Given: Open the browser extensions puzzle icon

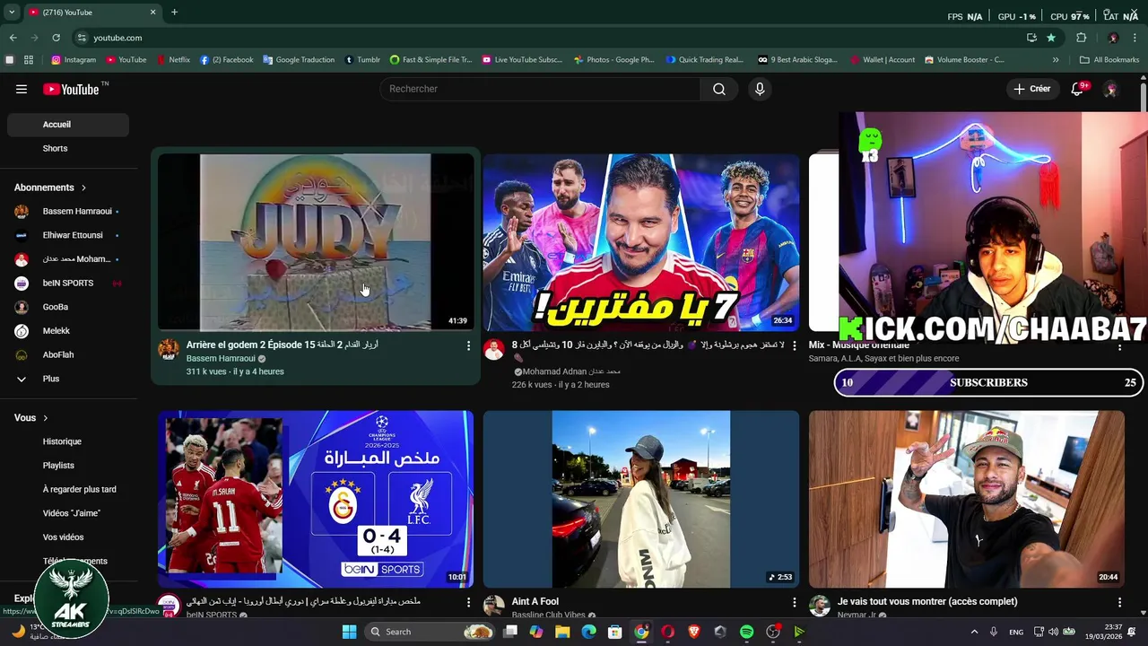Looking at the screenshot, I should tap(1081, 38).
